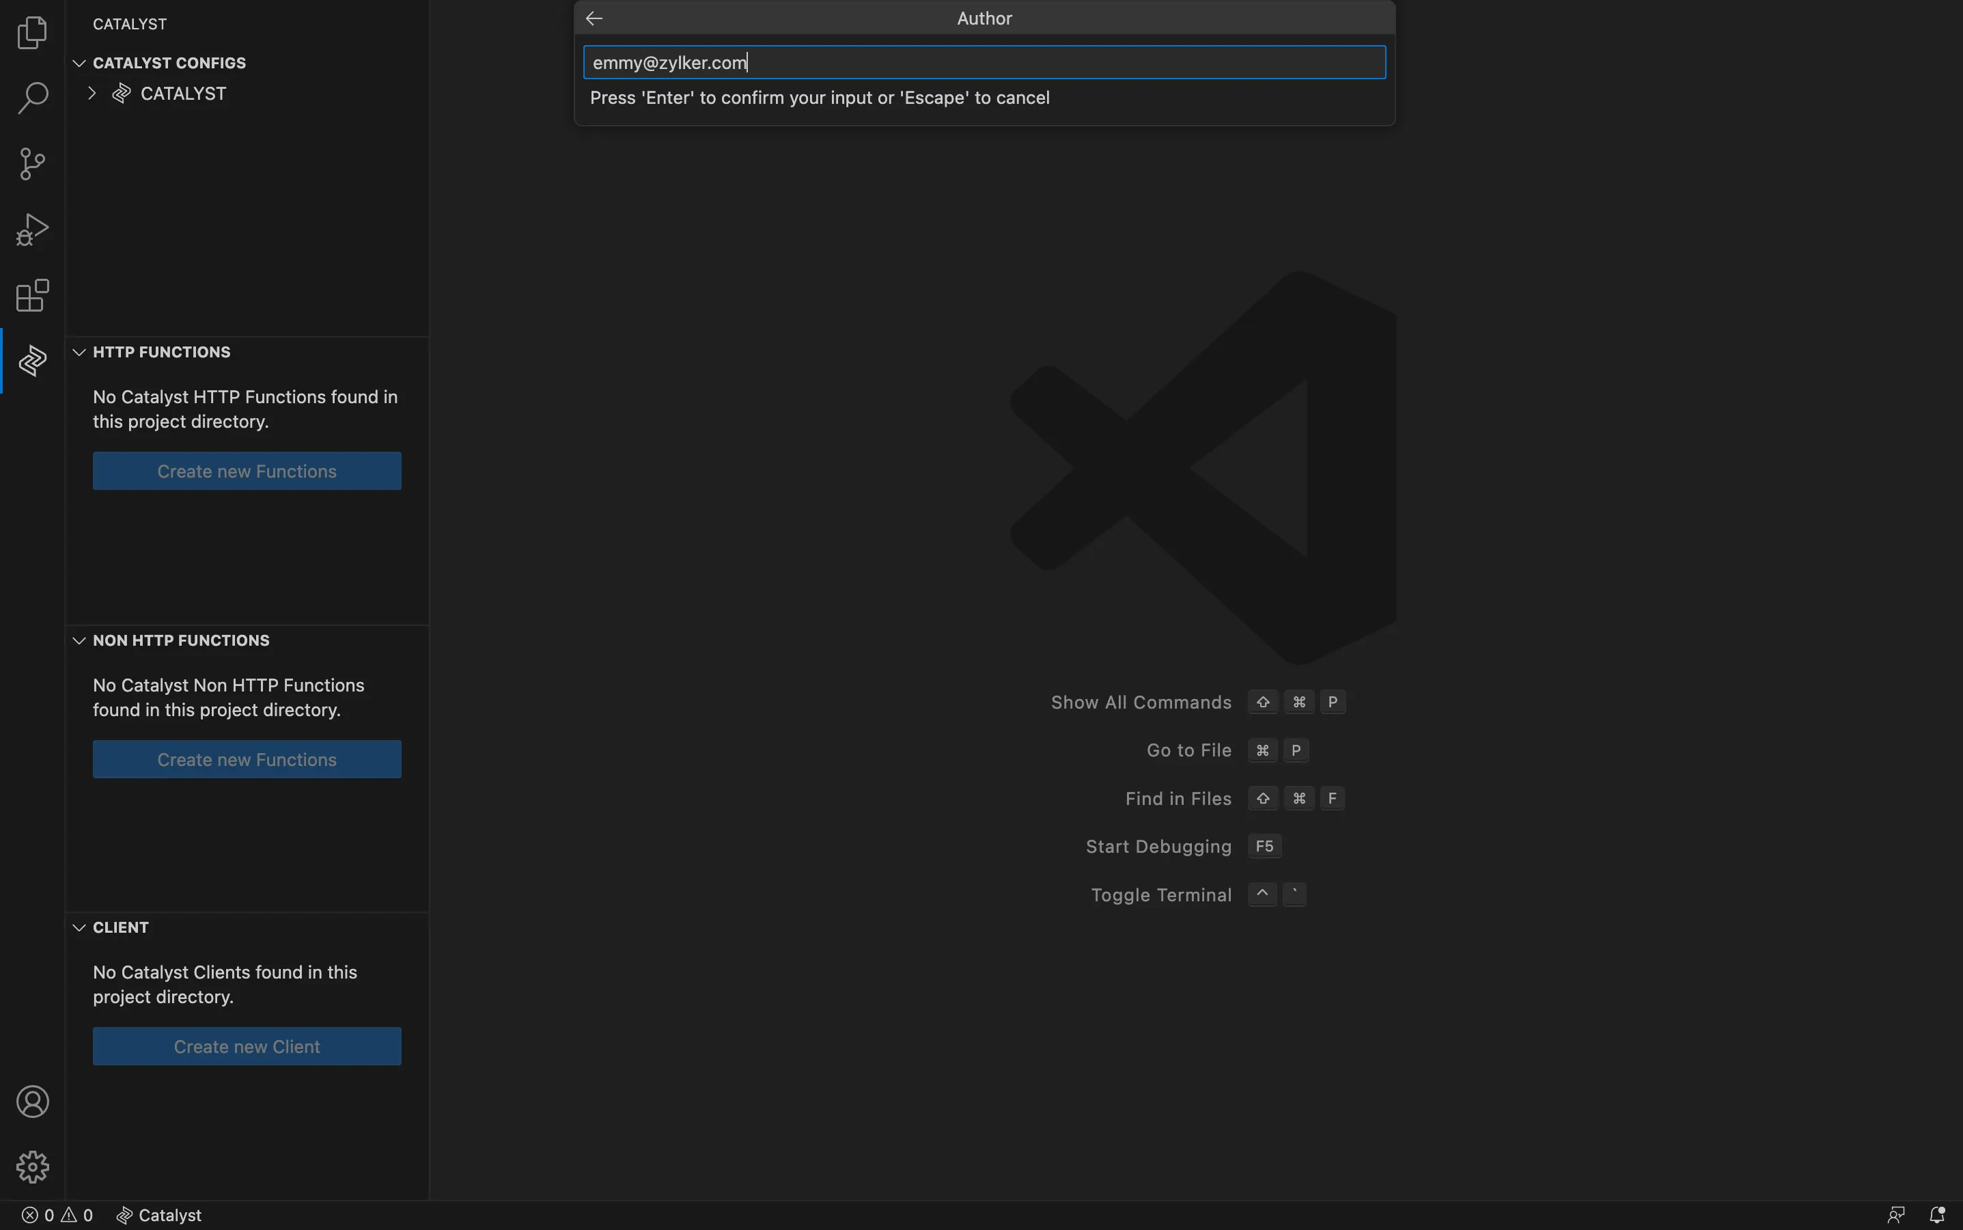Click the Author dialog title

pyautogui.click(x=984, y=18)
